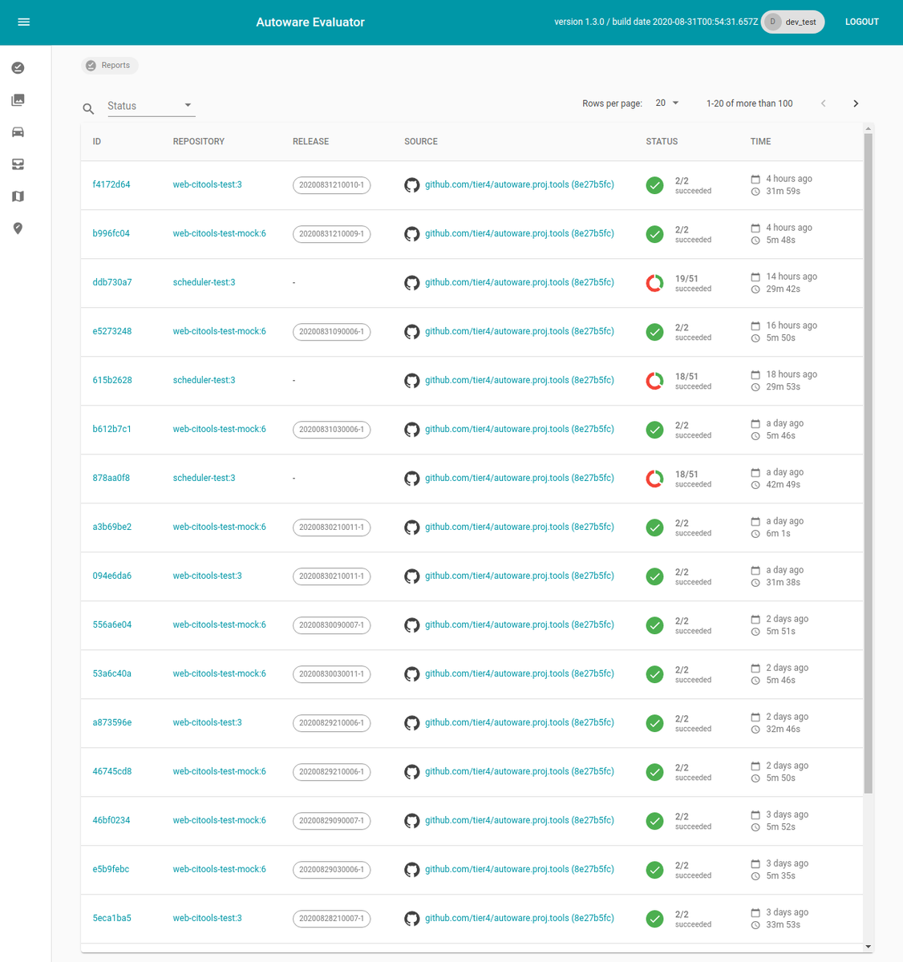Click the version 1.3.0 build date text
The width and height of the screenshot is (903, 962).
point(656,22)
